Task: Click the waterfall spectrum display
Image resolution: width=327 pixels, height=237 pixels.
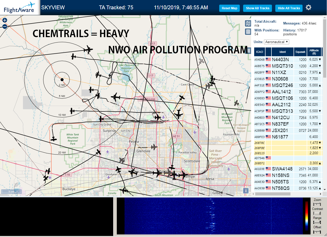Action: click(214, 216)
